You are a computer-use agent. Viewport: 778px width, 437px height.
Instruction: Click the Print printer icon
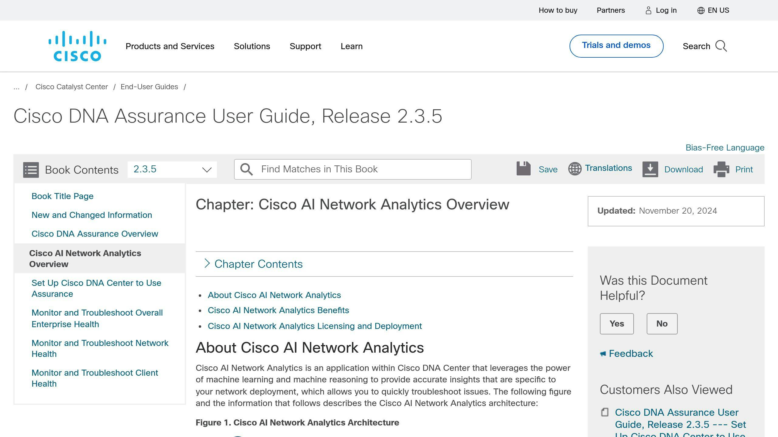point(721,169)
